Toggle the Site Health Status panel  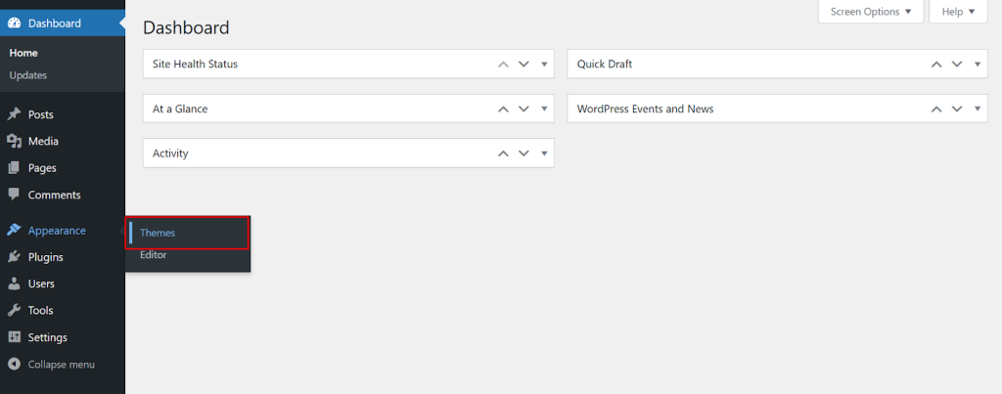tap(544, 65)
